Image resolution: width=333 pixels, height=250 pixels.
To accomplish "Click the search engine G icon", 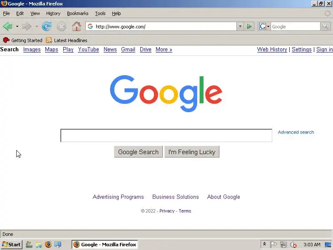I will click(263, 27).
